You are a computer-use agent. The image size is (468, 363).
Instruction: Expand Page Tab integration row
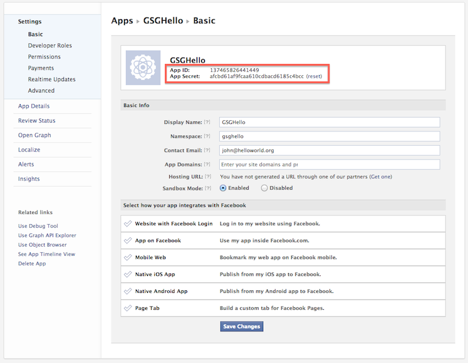click(283, 308)
